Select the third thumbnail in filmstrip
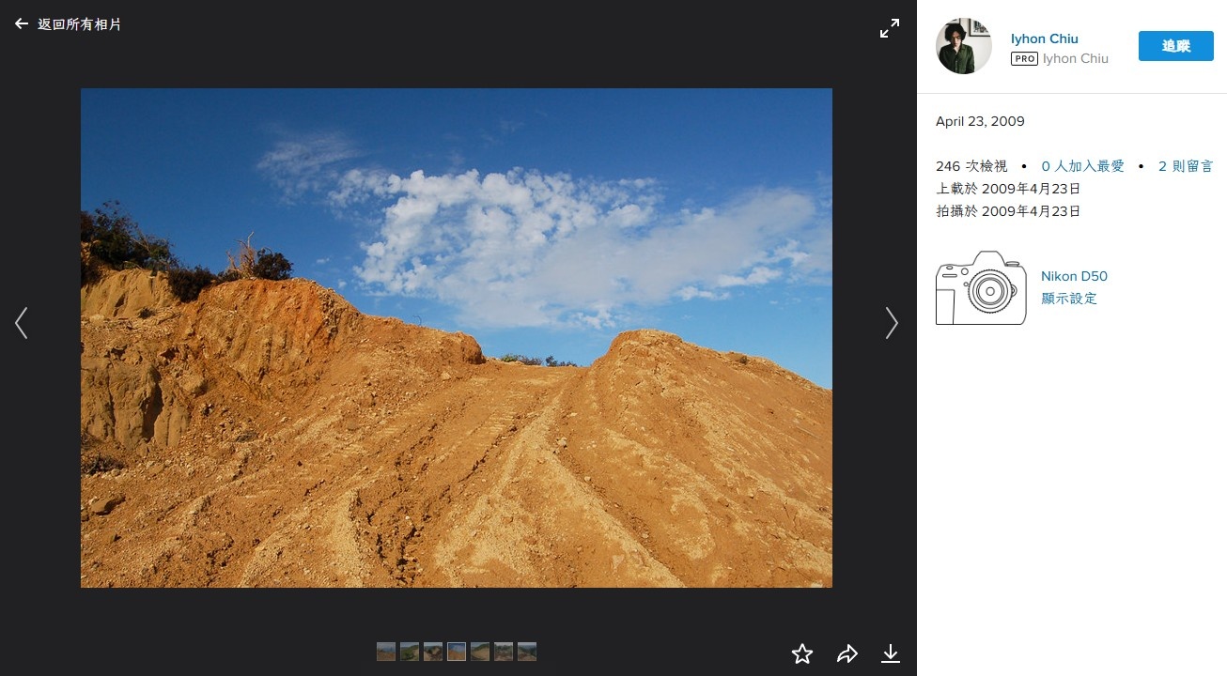 coord(433,652)
